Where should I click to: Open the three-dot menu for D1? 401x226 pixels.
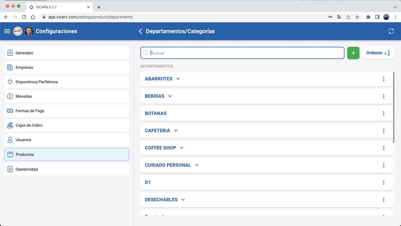[383, 183]
